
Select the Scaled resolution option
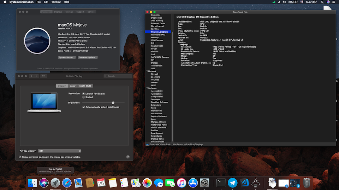pos(84,97)
